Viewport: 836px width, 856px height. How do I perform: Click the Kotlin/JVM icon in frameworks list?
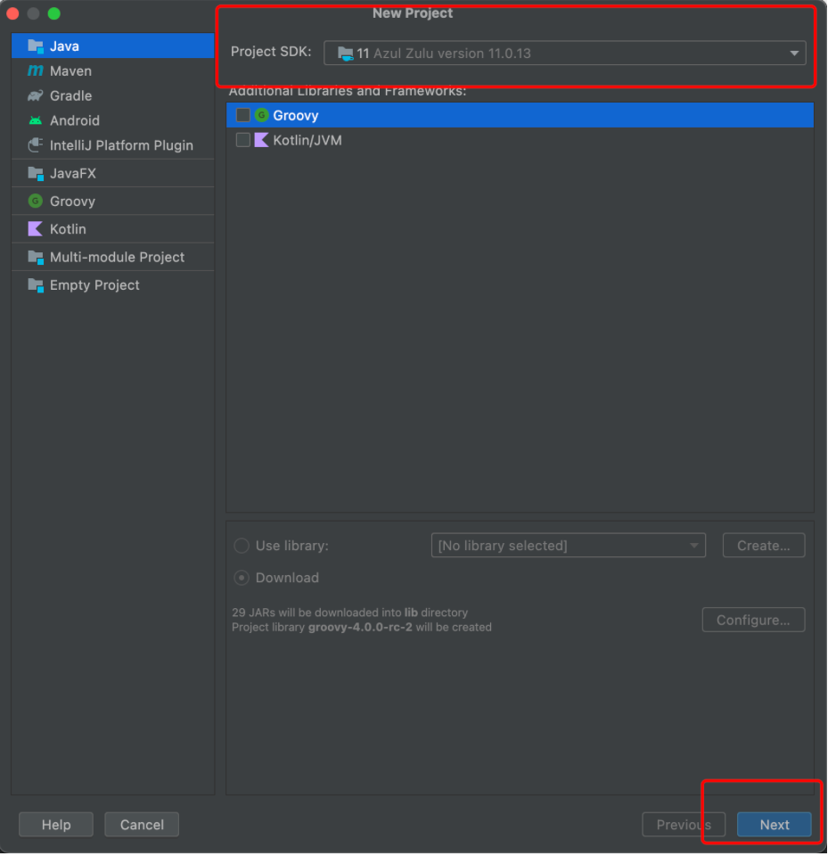(263, 141)
